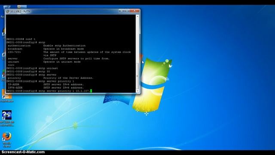275x155 pixels.
Task: Click 'broadcast' in the sntp help list
Action: [x=15, y=49]
